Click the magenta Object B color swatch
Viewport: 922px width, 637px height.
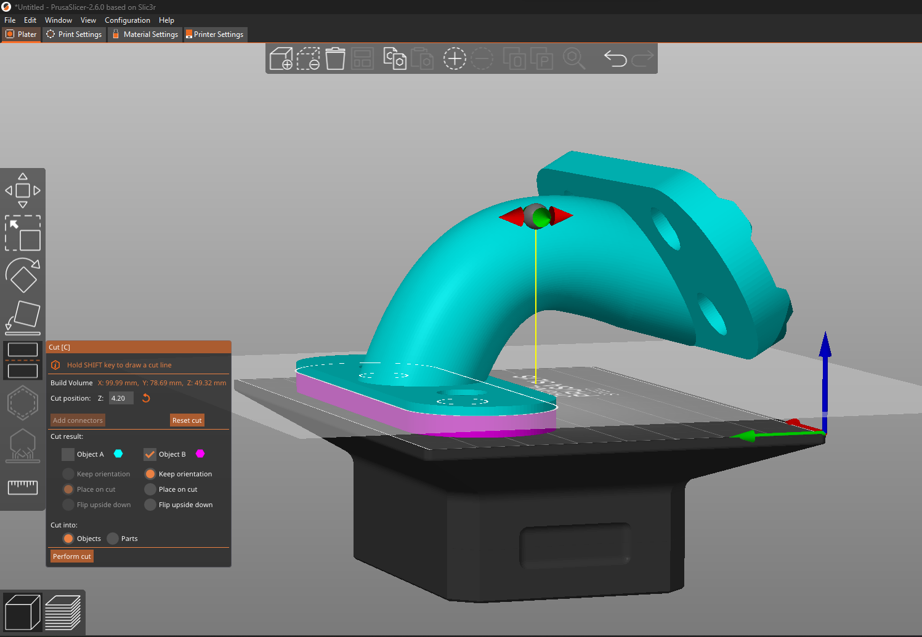tap(200, 454)
